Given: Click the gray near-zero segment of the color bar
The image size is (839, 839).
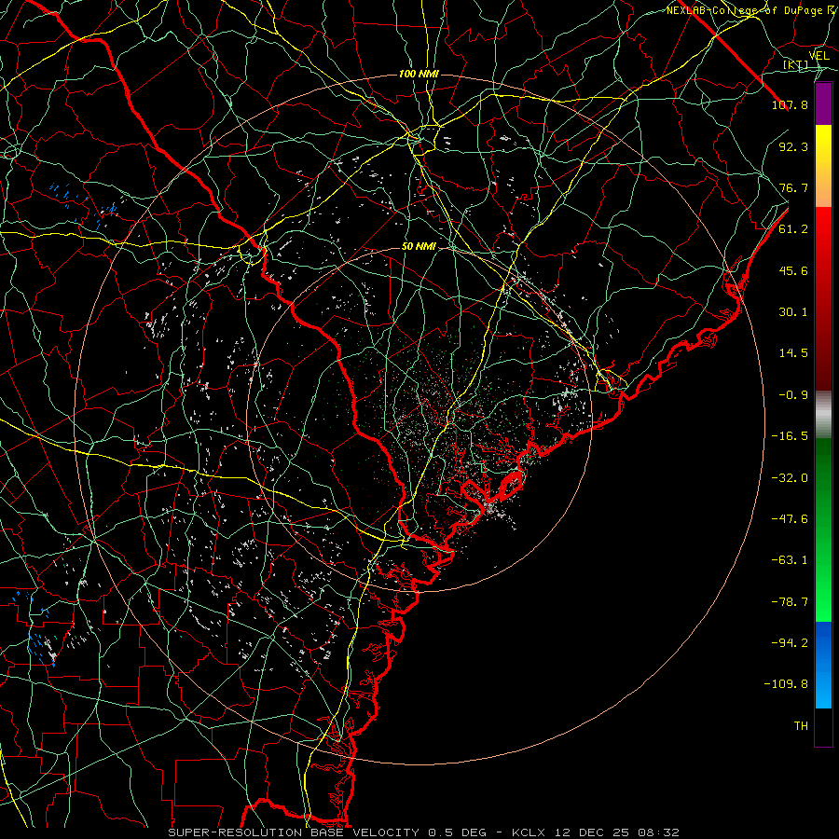Looking at the screenshot, I should tap(823, 415).
